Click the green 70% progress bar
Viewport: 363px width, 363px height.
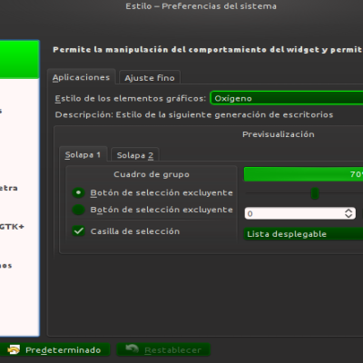click(303, 174)
